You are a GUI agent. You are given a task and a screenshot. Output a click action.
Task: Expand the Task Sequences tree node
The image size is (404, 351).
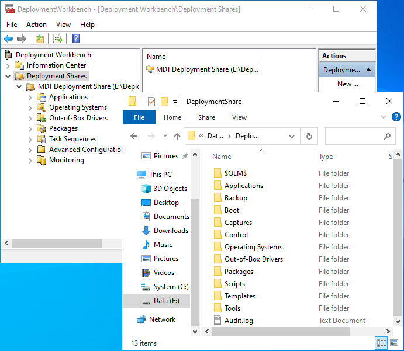coord(30,140)
